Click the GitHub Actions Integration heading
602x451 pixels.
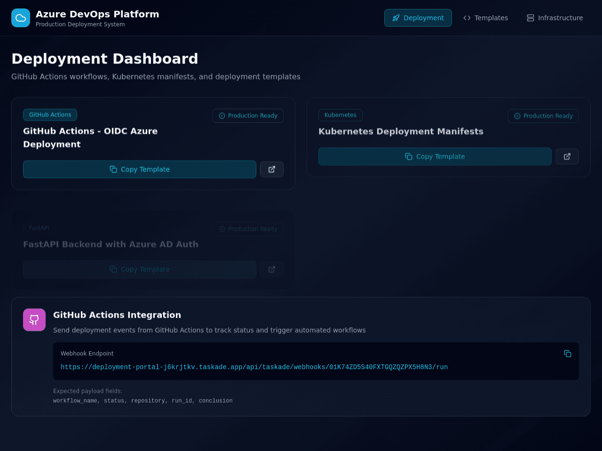(x=117, y=315)
